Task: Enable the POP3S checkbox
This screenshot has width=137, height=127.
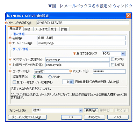Action: coord(112,59)
